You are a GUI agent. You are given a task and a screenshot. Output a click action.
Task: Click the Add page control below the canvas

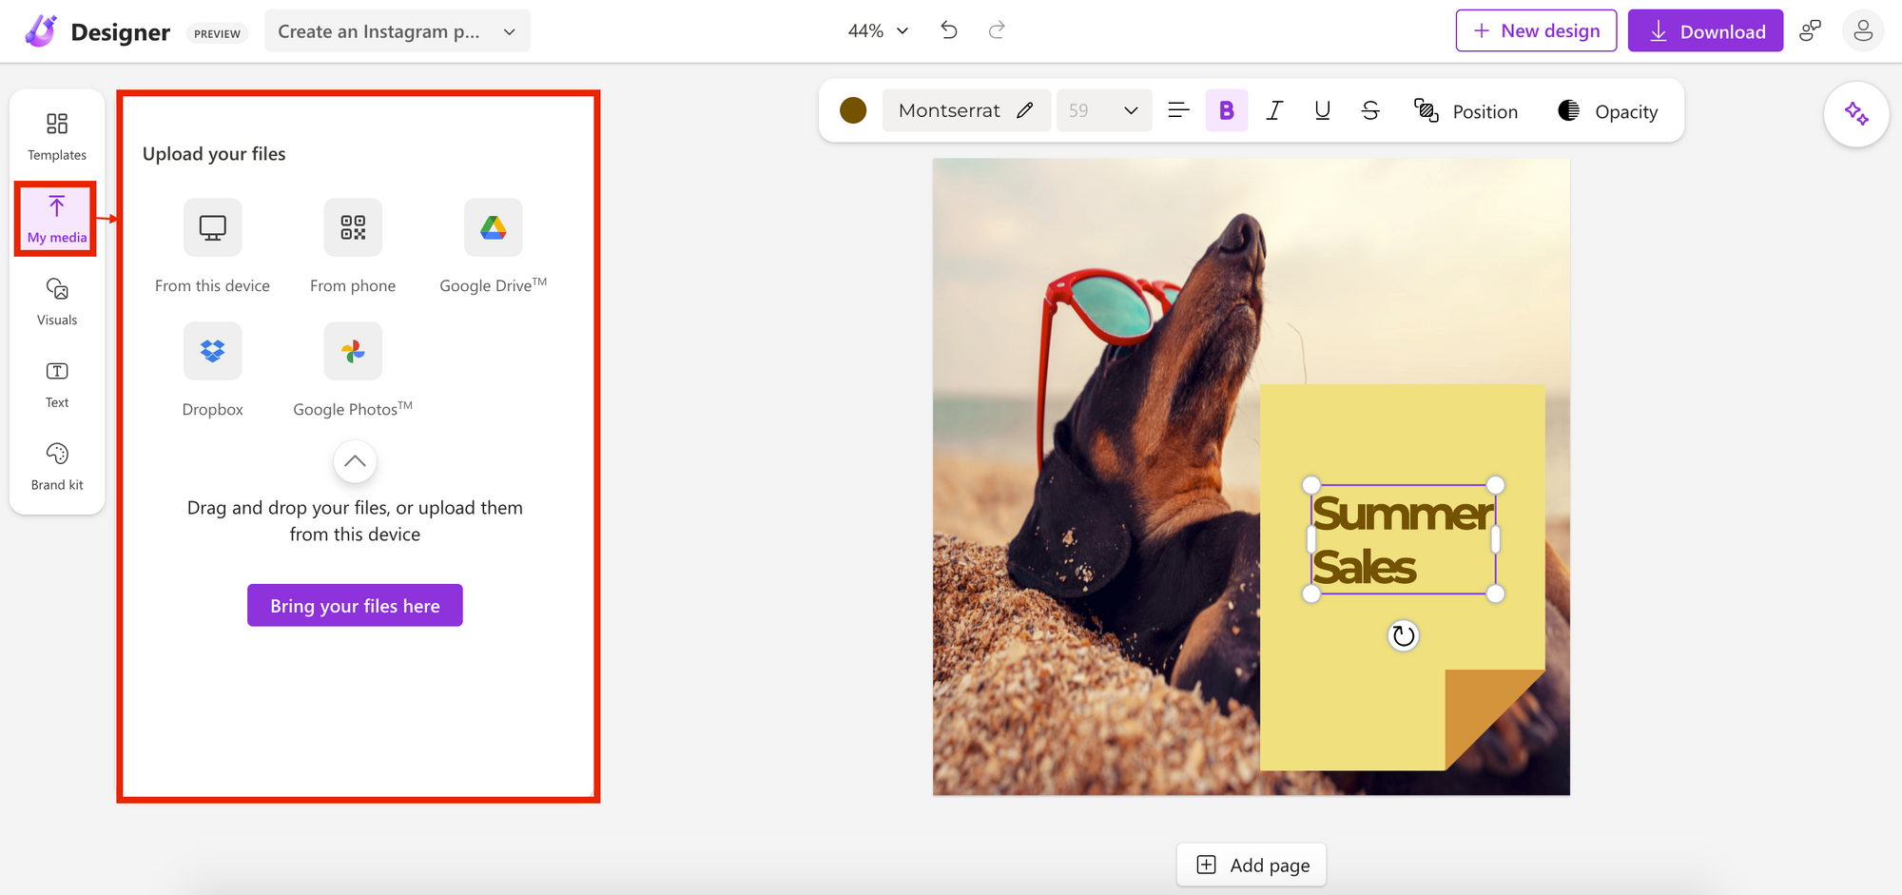click(x=1251, y=865)
